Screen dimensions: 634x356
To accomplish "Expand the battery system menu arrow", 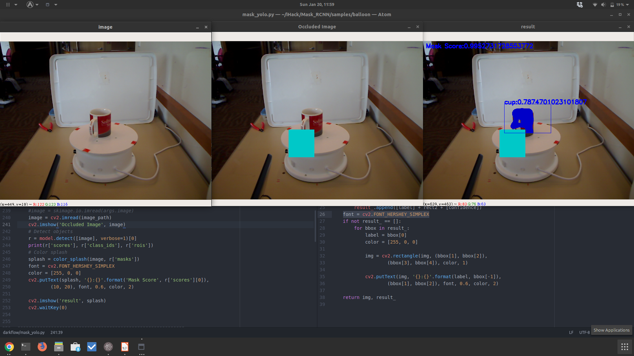I will click(x=627, y=5).
